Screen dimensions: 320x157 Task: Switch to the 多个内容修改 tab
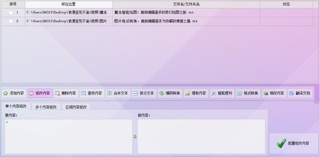(46, 107)
